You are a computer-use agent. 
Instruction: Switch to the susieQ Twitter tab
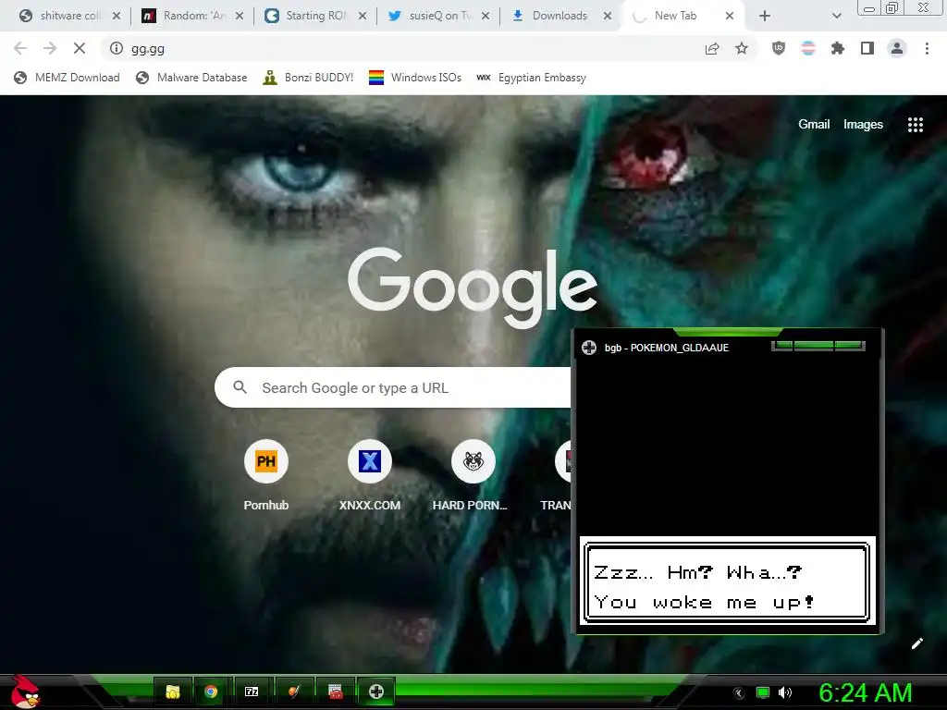tap(437, 17)
